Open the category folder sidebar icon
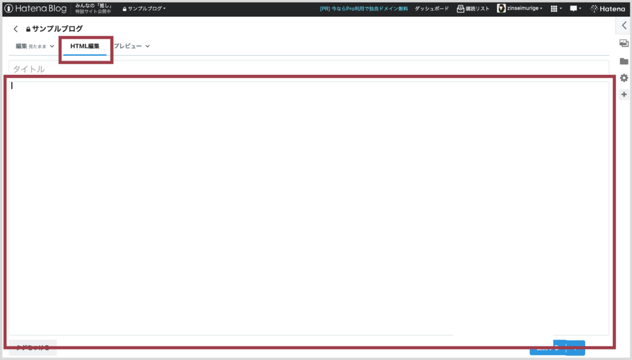Viewport: 632px width, 360px height. [x=624, y=61]
